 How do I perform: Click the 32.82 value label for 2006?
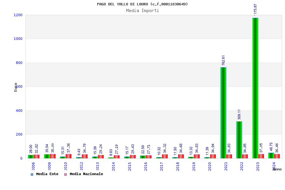[36, 149]
